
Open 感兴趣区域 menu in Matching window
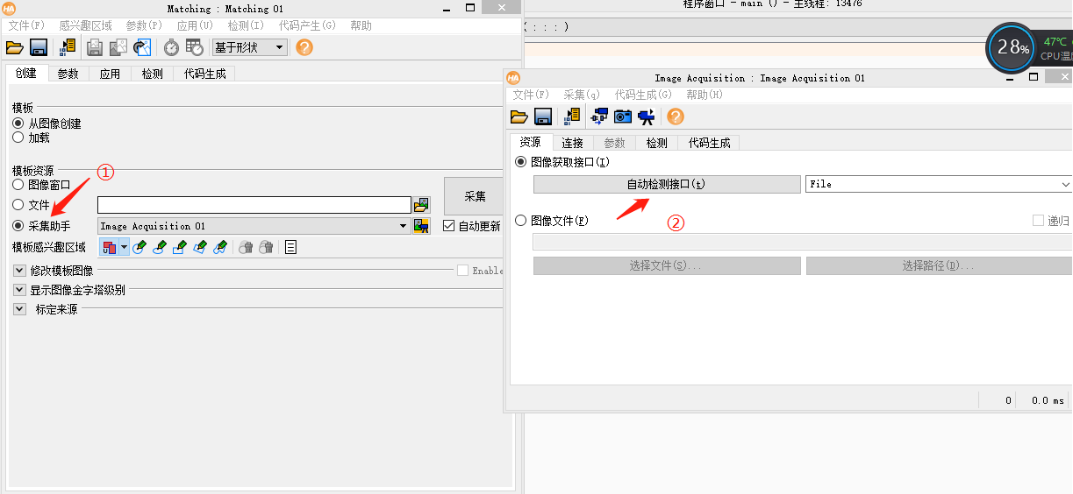point(86,25)
